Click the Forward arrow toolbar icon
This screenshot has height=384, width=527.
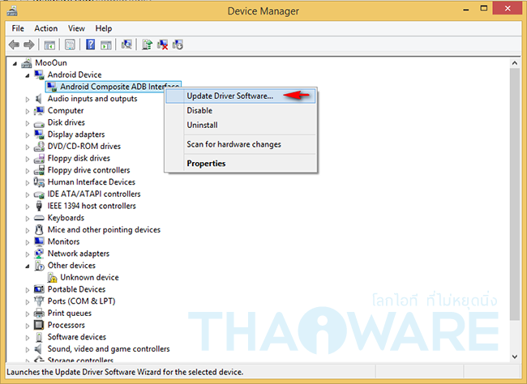[29, 45]
